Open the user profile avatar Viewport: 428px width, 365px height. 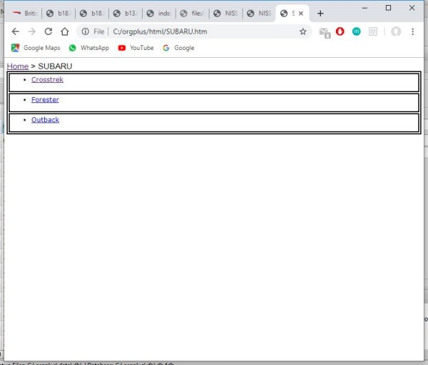point(396,31)
